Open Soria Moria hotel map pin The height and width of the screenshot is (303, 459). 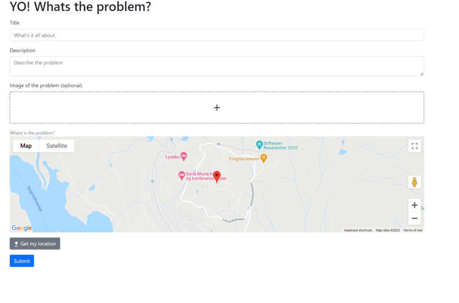tap(182, 176)
